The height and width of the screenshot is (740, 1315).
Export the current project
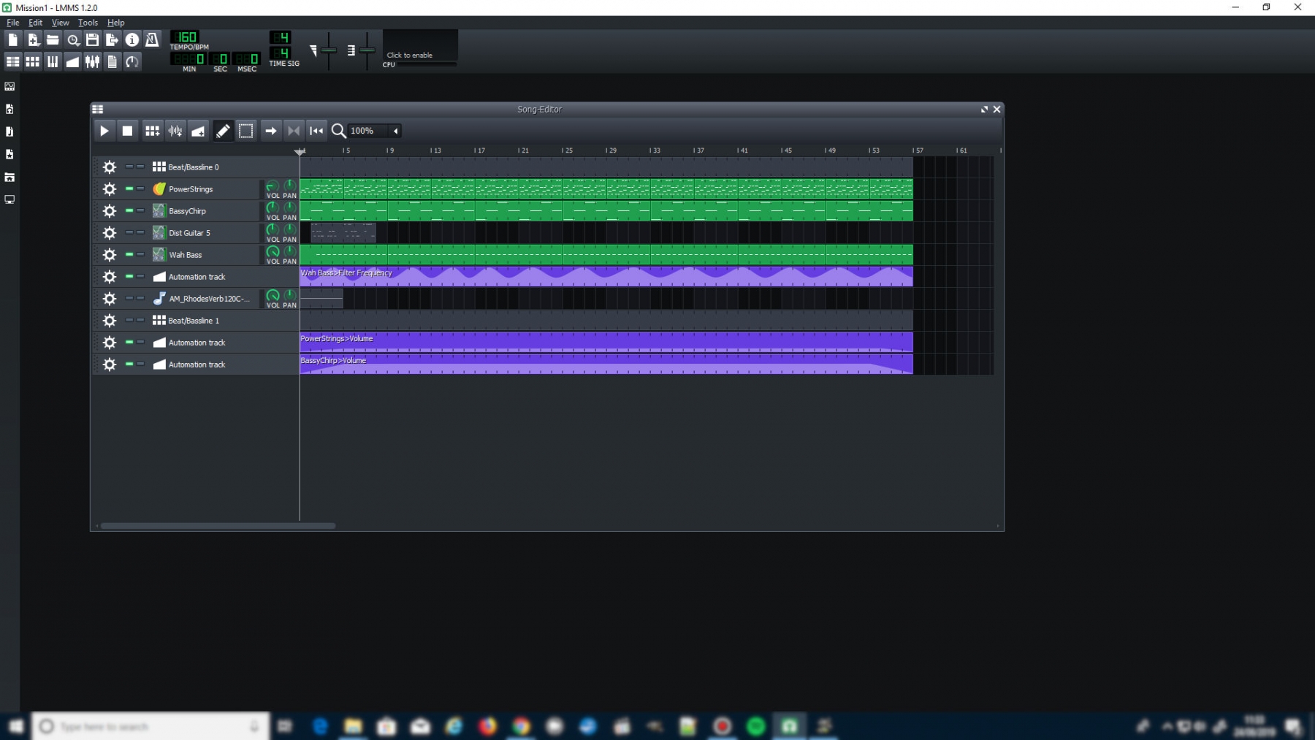[112, 39]
